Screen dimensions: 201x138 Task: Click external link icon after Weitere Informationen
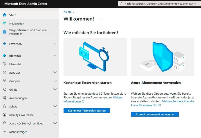coord(83,101)
